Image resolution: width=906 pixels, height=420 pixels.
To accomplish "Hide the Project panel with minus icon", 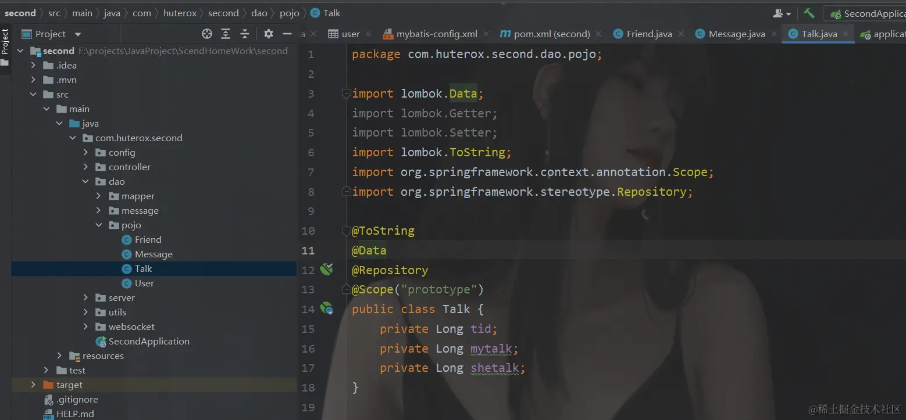I will [x=287, y=34].
